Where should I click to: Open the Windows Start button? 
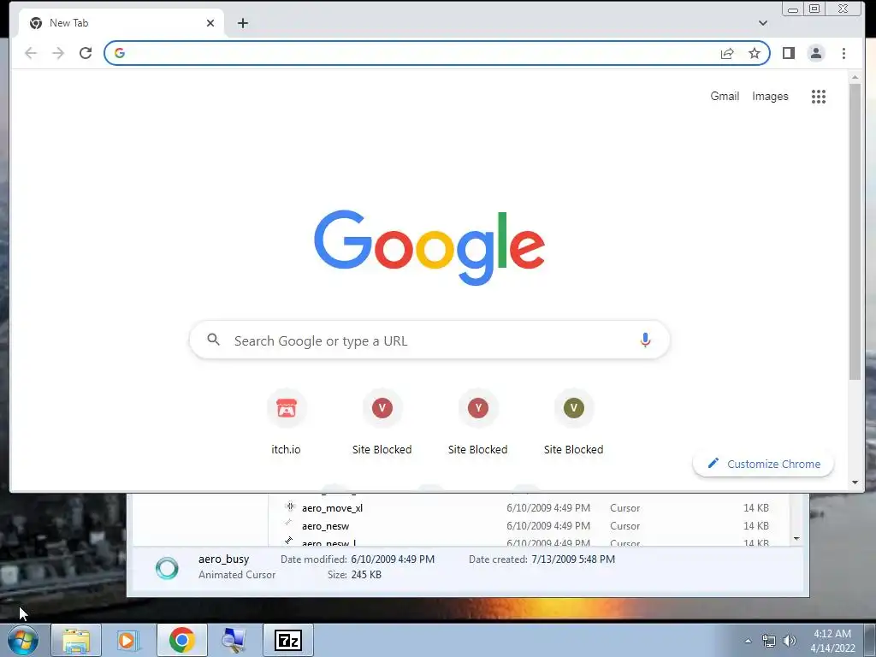(23, 640)
